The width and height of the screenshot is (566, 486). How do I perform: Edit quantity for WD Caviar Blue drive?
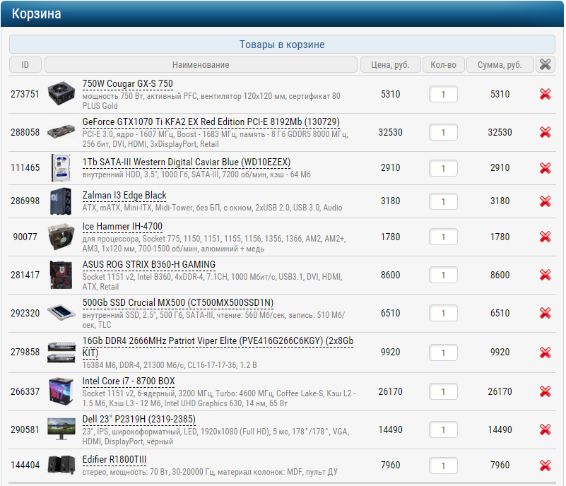(443, 168)
